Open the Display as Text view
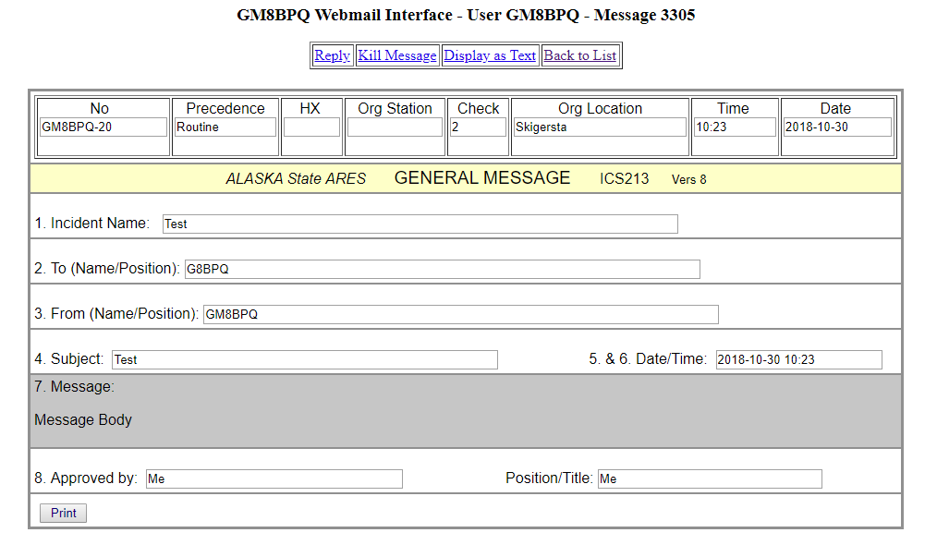 [490, 55]
